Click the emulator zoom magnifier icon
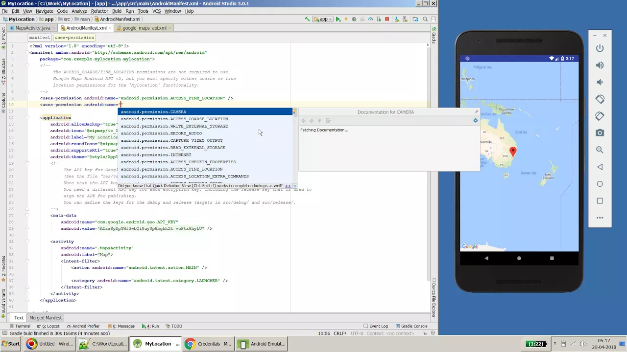This screenshot has width=627, height=352. [x=600, y=150]
